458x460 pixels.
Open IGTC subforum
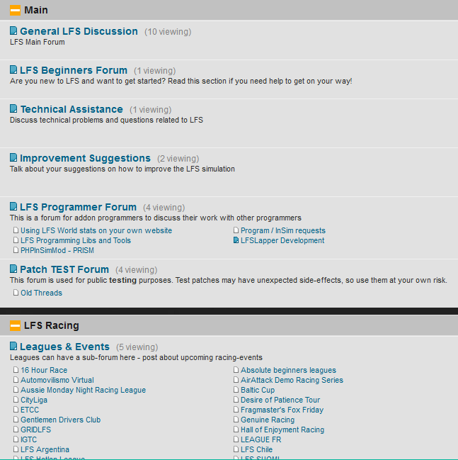29,439
